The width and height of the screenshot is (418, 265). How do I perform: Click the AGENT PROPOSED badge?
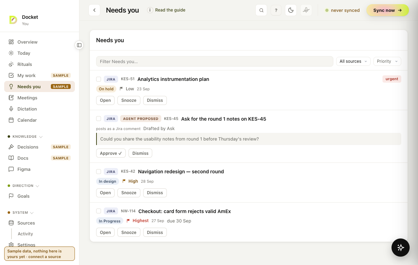pyautogui.click(x=141, y=119)
